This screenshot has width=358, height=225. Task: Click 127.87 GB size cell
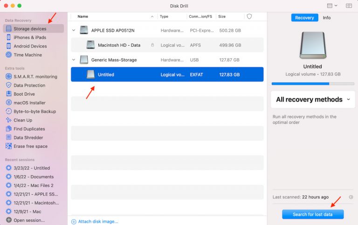[x=229, y=60]
